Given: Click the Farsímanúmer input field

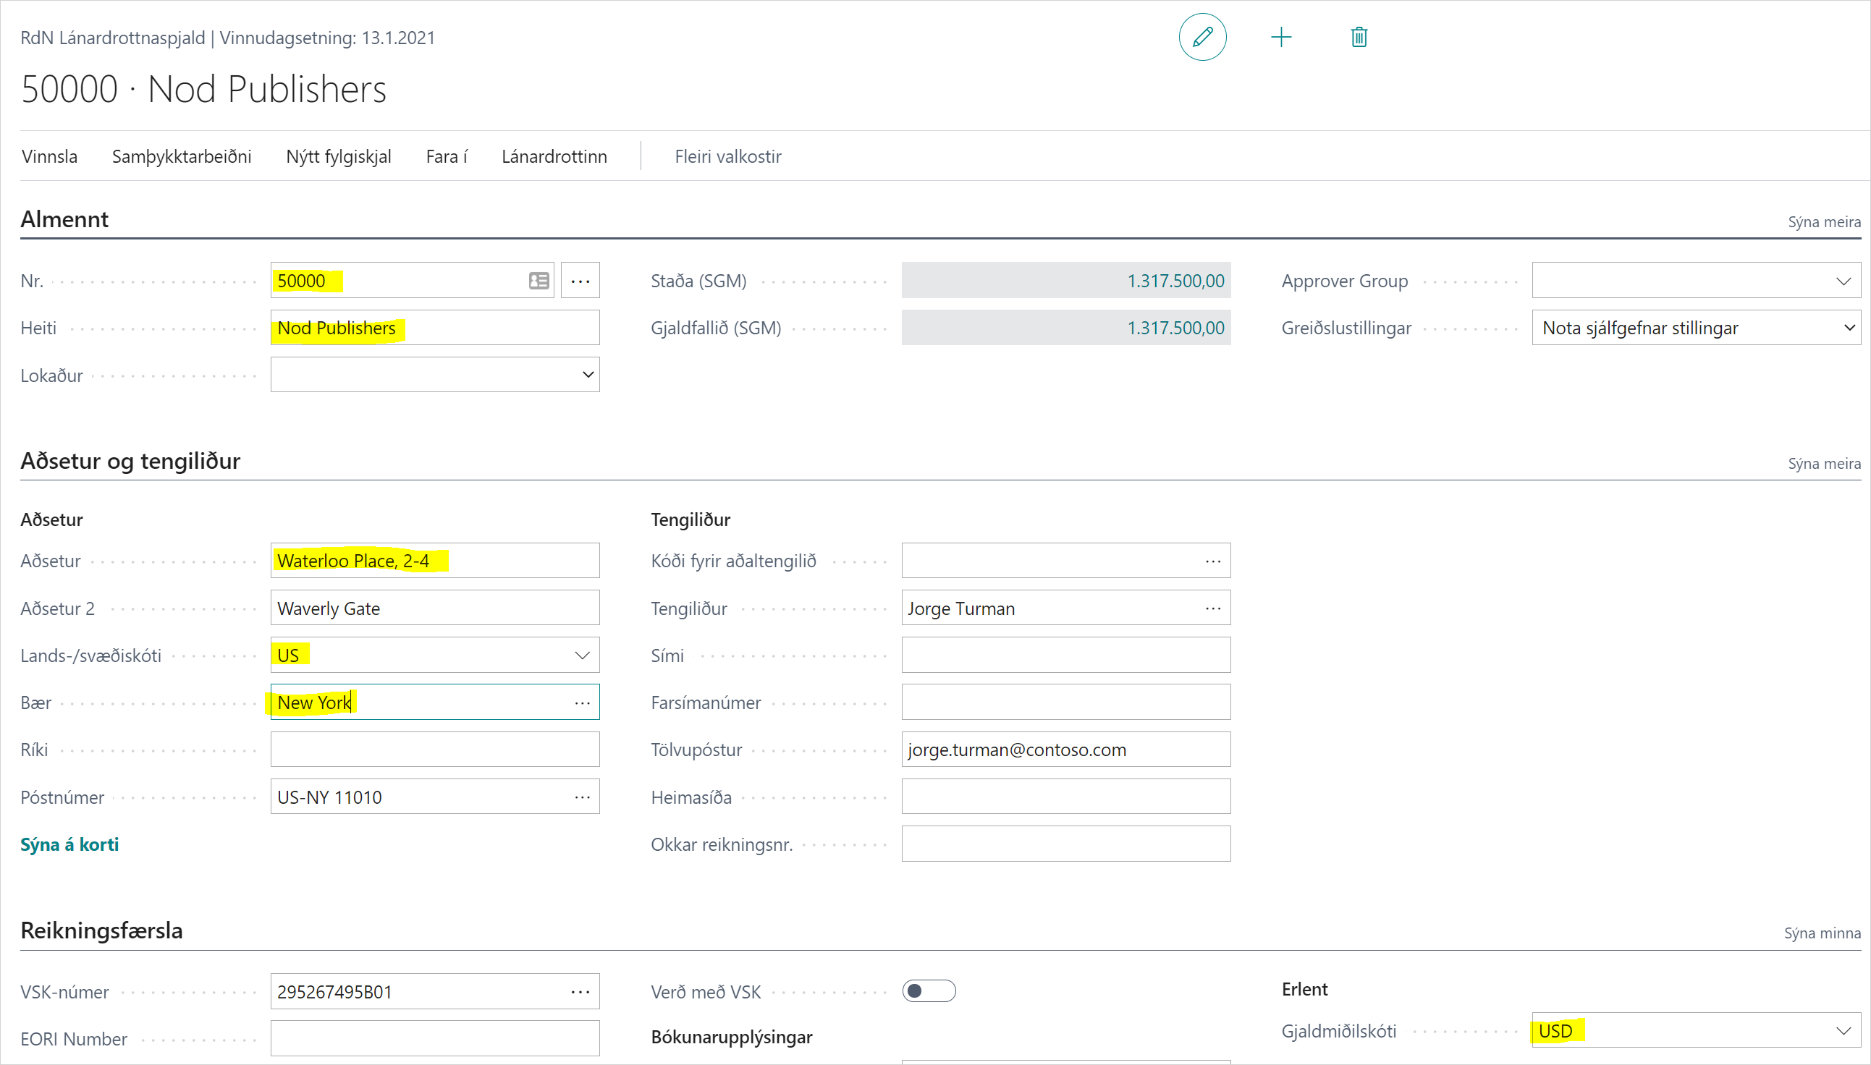Looking at the screenshot, I should click(1065, 703).
